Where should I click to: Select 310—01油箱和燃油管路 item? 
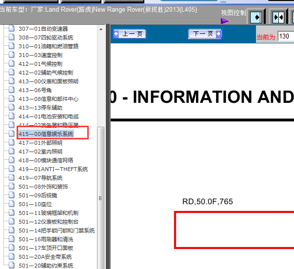pos(48,46)
